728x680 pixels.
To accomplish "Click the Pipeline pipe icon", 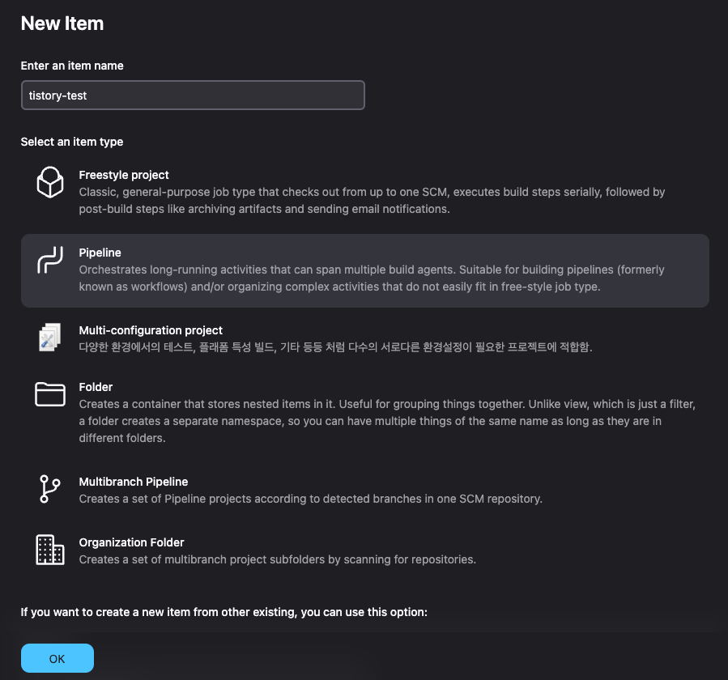I will pos(50,260).
